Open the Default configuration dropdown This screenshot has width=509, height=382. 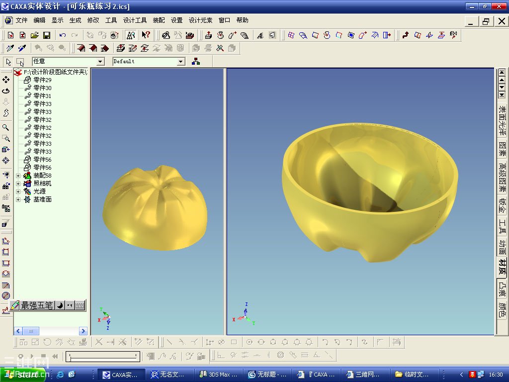pyautogui.click(x=181, y=61)
